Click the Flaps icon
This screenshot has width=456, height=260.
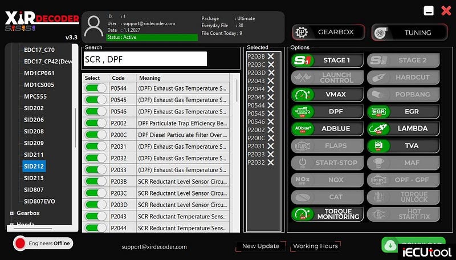(303, 146)
